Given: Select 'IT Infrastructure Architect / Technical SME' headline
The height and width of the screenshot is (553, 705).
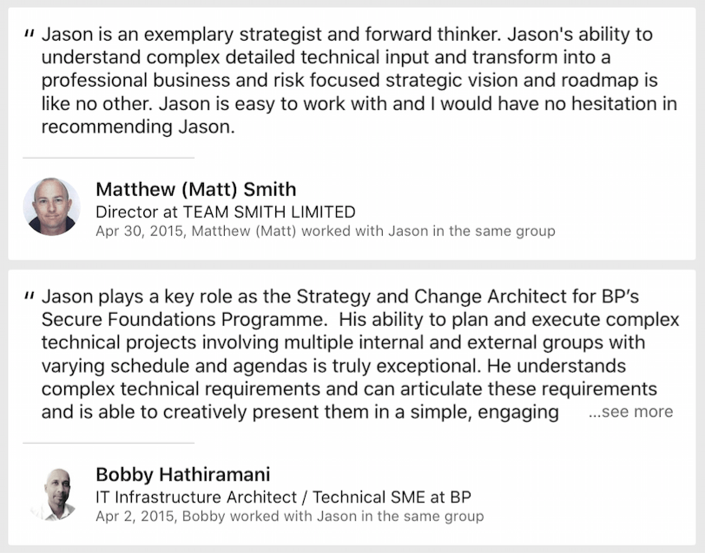Looking at the screenshot, I should click(283, 497).
